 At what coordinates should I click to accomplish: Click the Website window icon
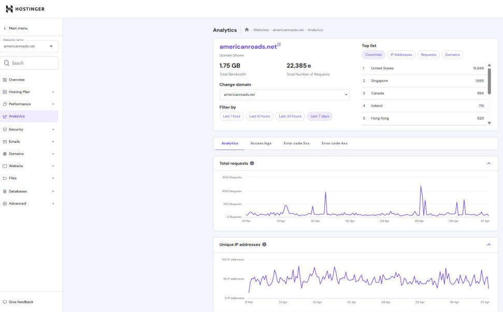[5, 166]
